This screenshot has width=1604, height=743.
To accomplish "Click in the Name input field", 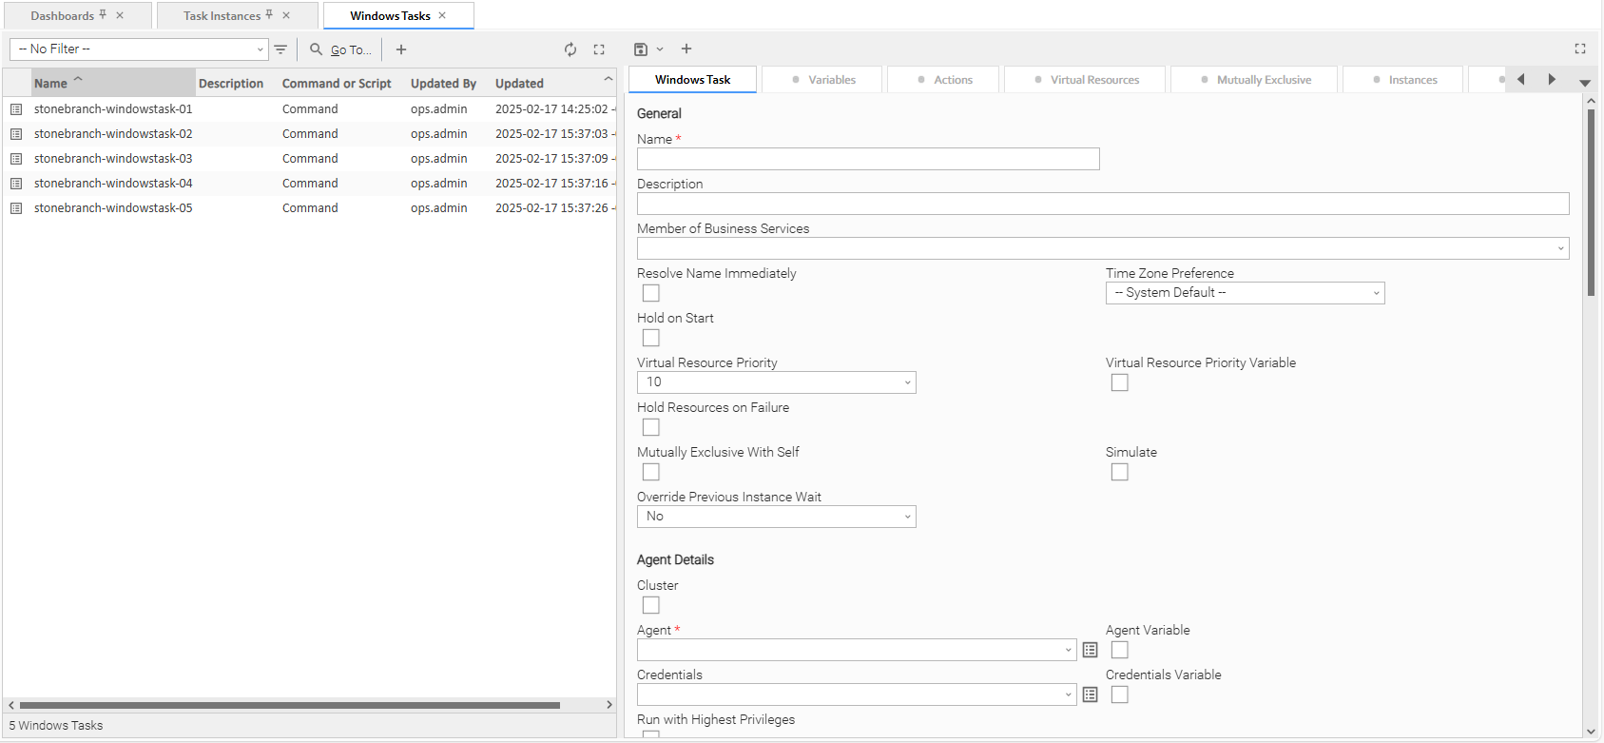I will pos(867,159).
